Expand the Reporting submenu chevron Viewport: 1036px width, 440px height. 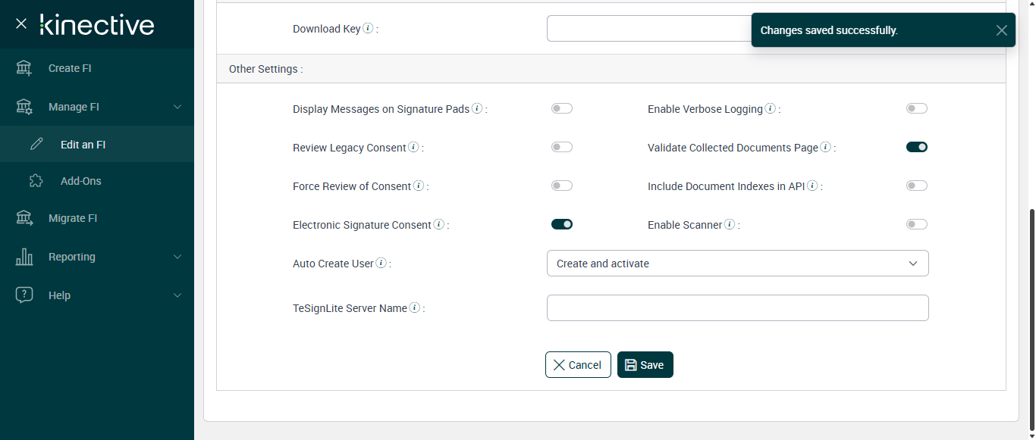pos(177,257)
